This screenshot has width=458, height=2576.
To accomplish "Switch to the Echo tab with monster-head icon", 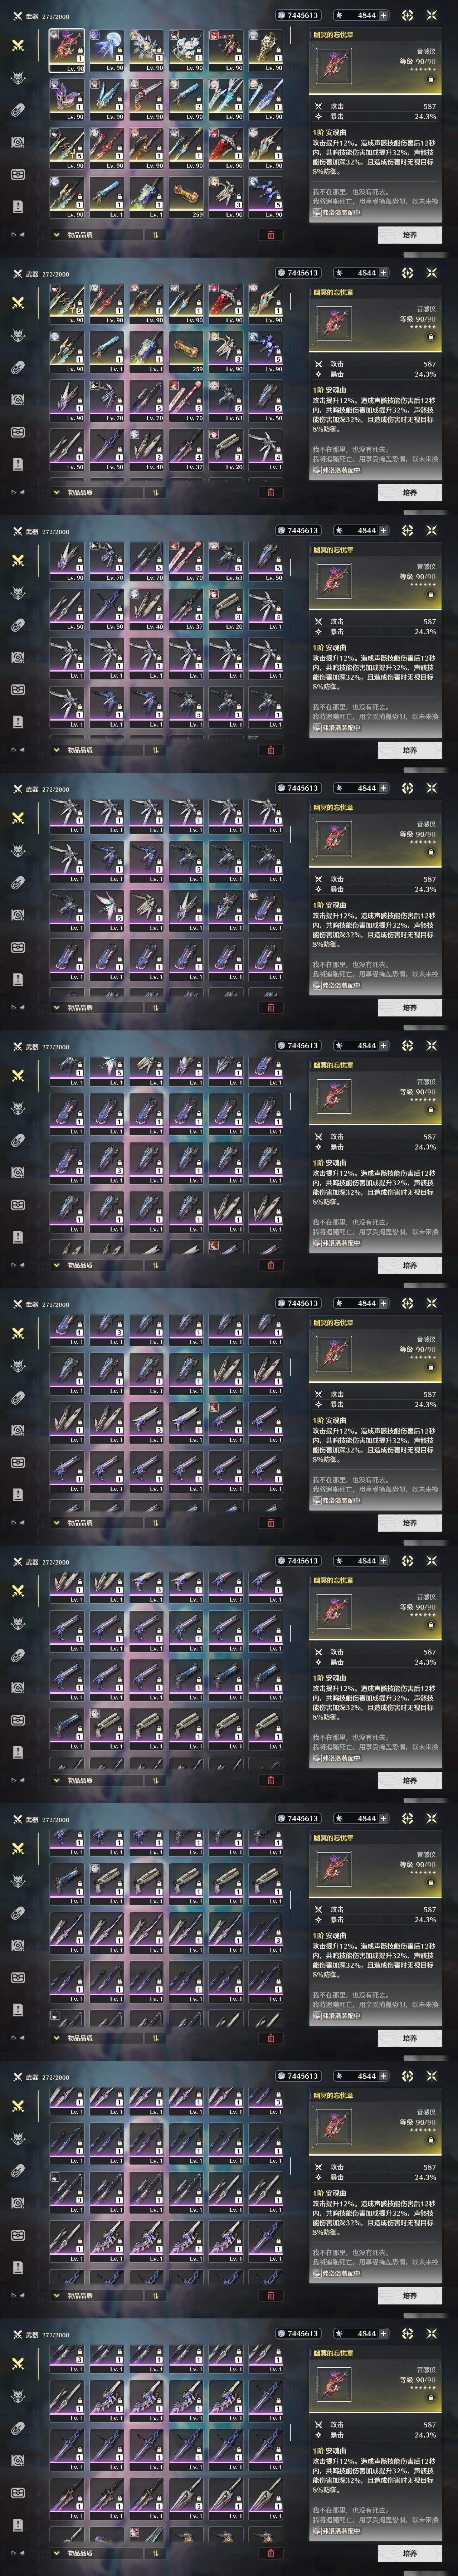I will click(x=17, y=78).
